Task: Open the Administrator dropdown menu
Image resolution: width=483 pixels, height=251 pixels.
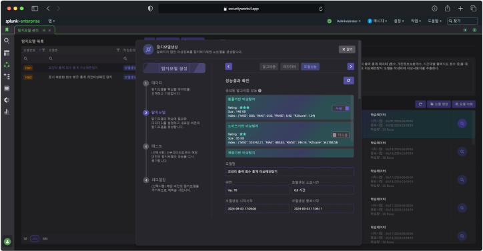Action: point(348,21)
